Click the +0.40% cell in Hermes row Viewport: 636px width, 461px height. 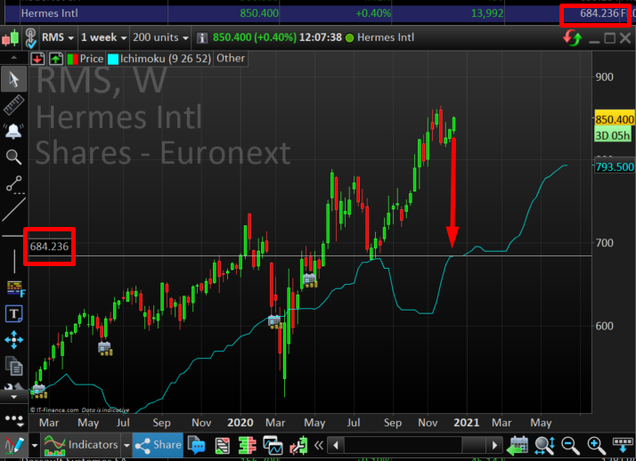click(x=373, y=13)
